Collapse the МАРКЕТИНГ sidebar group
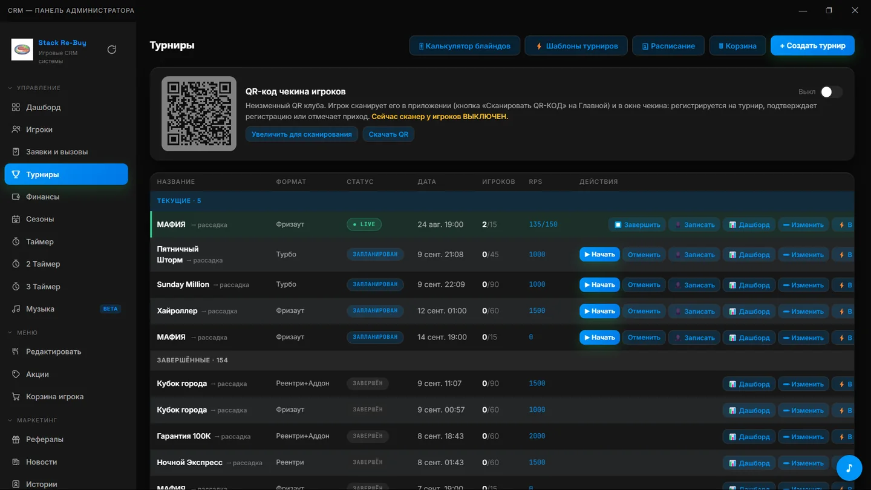871x490 pixels. click(32, 420)
